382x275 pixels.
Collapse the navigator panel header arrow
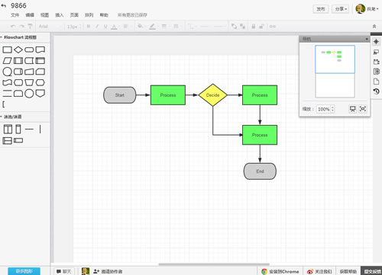pyautogui.click(x=367, y=39)
